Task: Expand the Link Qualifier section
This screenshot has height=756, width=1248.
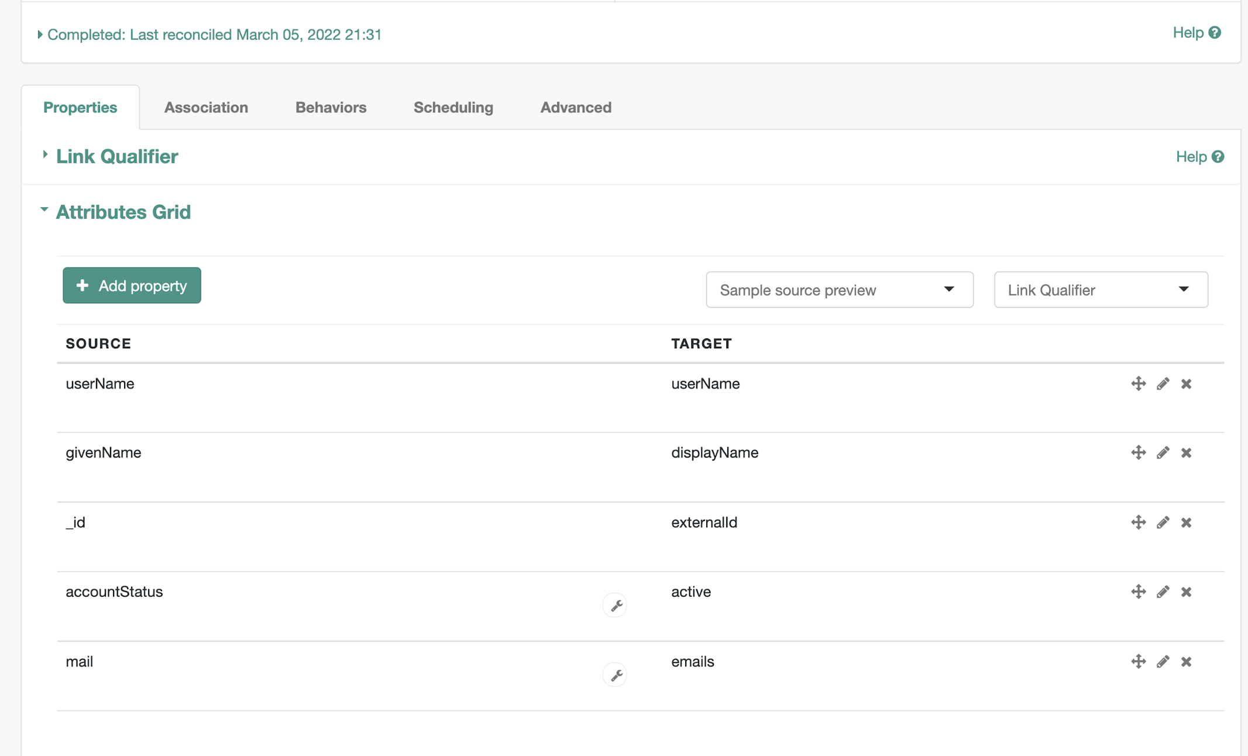Action: (116, 156)
